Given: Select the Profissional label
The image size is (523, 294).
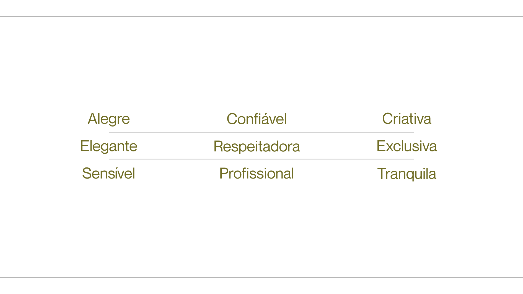Looking at the screenshot, I should (x=257, y=173).
